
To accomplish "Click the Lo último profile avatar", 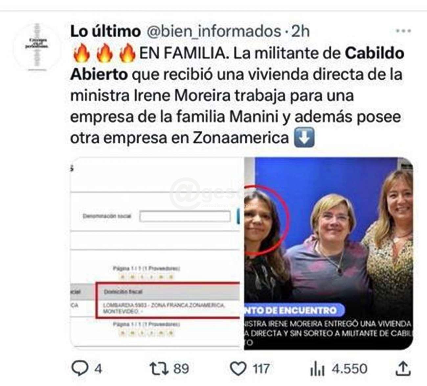I will [x=37, y=47].
